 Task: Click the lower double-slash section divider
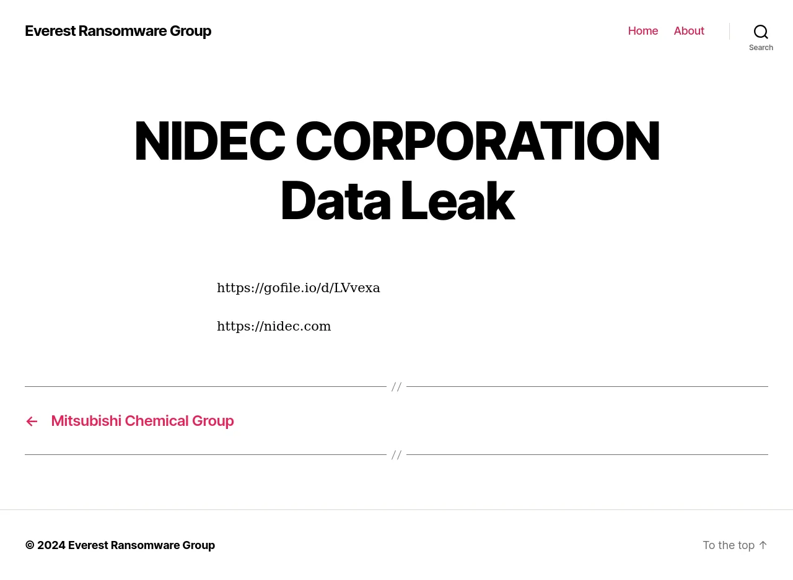tap(396, 455)
